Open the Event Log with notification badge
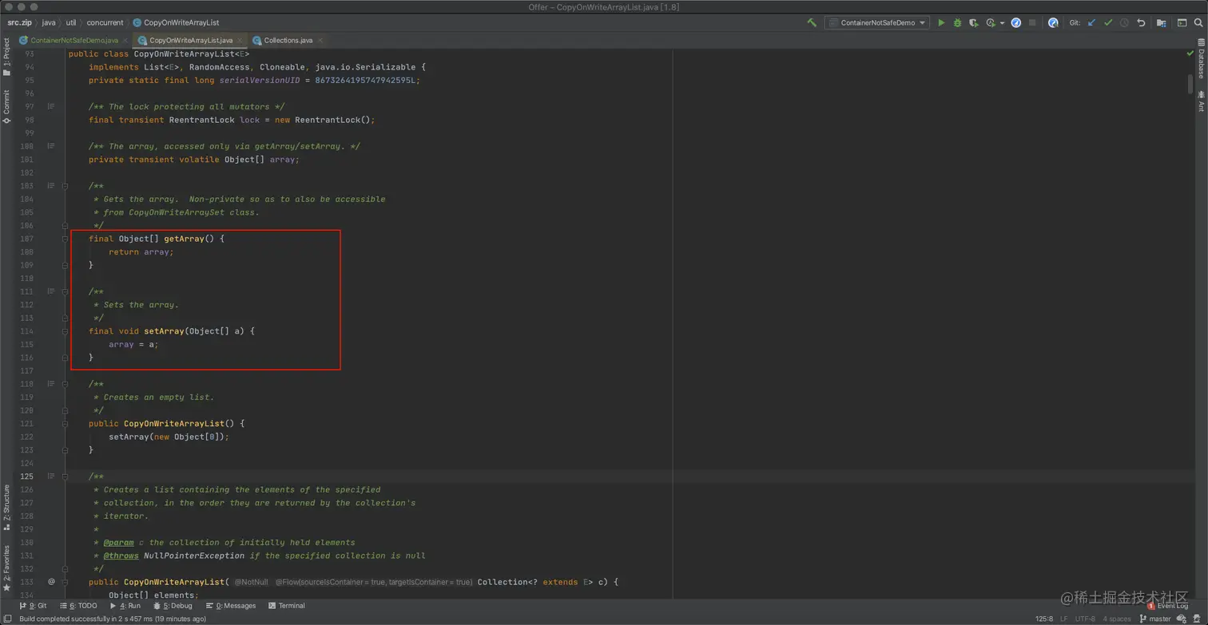Screen dimensions: 1208x625 tap(1168, 606)
